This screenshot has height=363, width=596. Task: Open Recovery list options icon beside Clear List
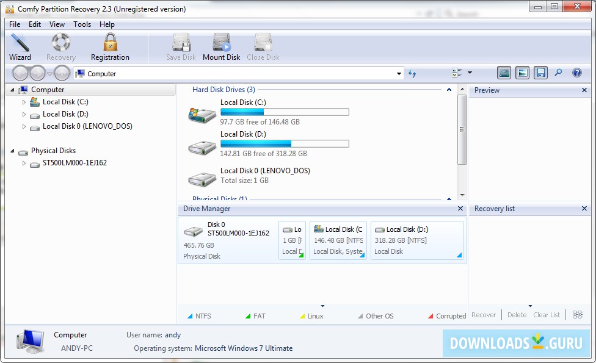coord(578,315)
